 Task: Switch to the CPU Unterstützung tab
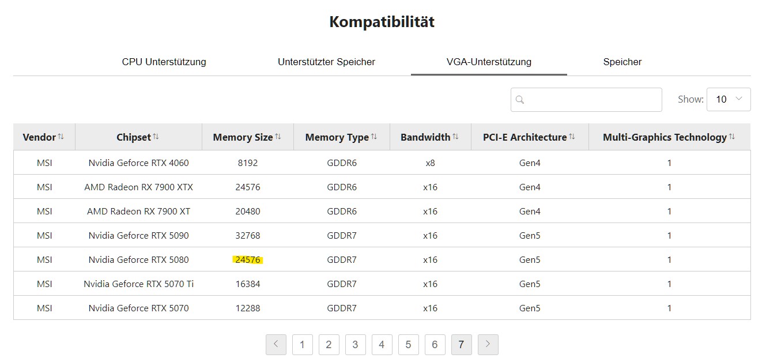tap(164, 62)
